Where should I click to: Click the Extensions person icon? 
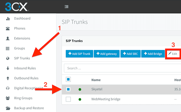(x=8, y=38)
